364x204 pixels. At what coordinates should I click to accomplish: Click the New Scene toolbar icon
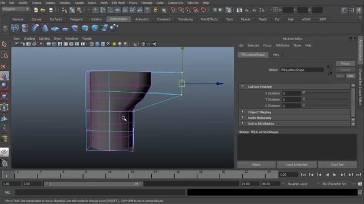(x=36, y=10)
